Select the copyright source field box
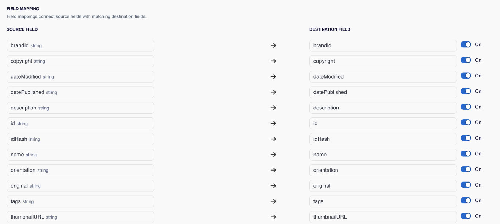 pos(80,61)
